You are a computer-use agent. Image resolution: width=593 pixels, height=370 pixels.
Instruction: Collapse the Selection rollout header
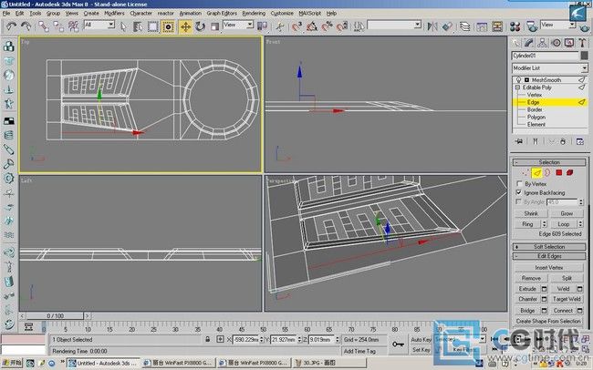click(549, 162)
